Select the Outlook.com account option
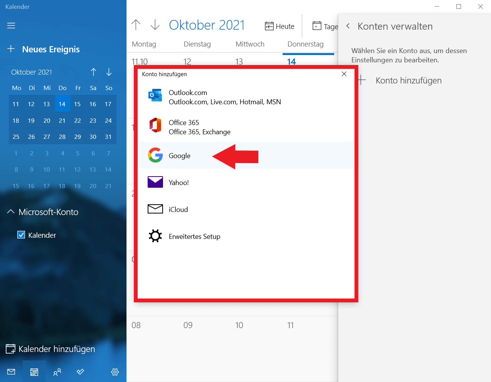 [x=246, y=97]
